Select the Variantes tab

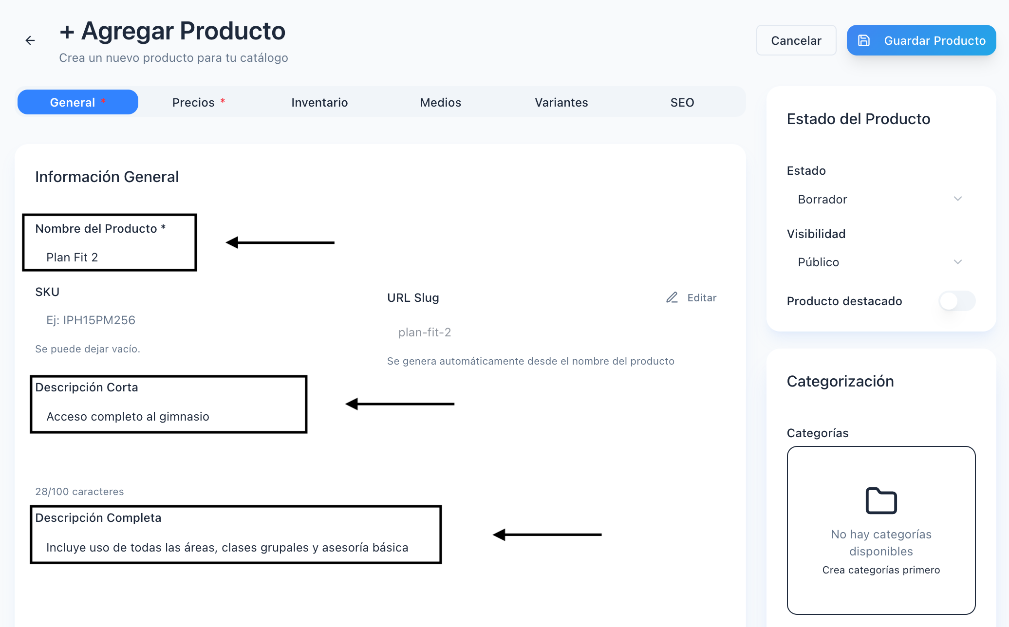[561, 102]
